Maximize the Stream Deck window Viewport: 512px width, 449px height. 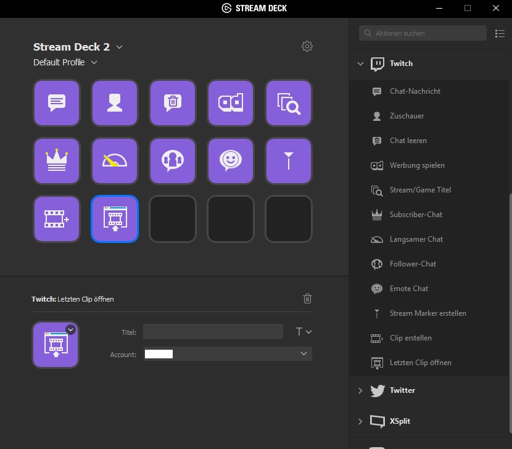click(x=468, y=8)
